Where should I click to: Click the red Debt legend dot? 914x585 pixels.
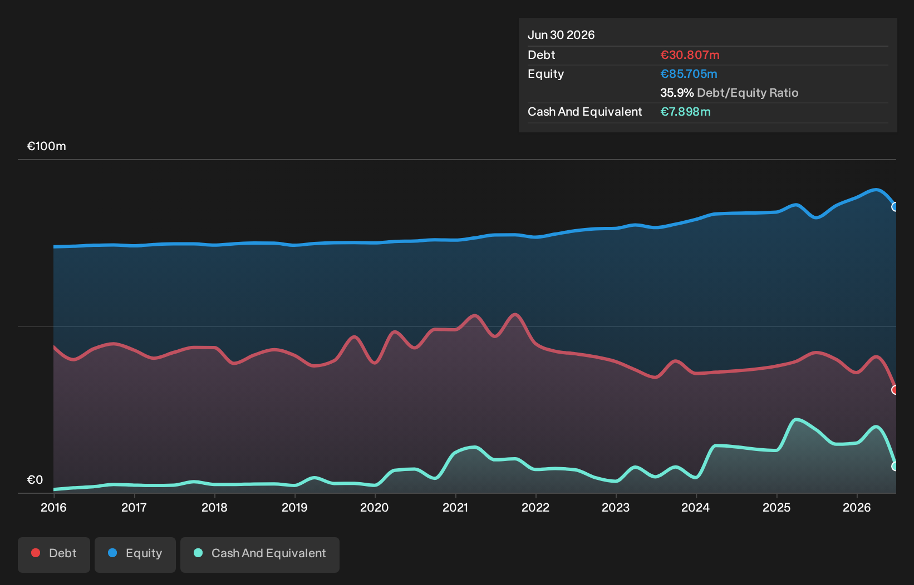[x=36, y=553]
